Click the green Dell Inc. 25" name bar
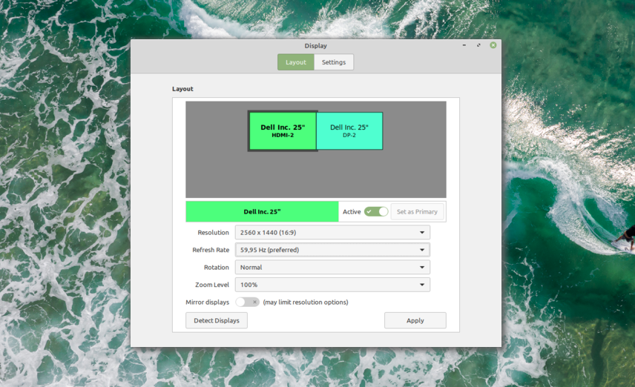The height and width of the screenshot is (387, 635). click(262, 211)
